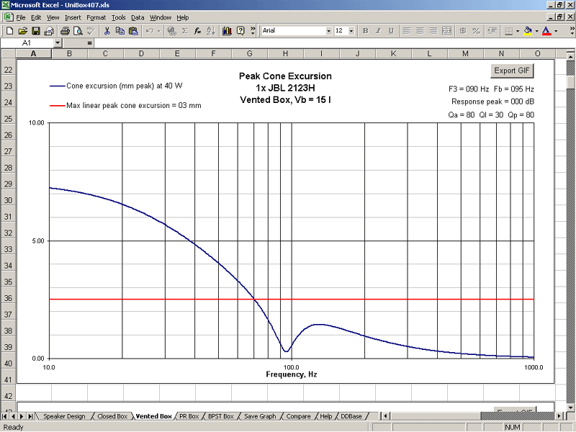
Task: Open the Compare sheet tab
Action: [298, 416]
